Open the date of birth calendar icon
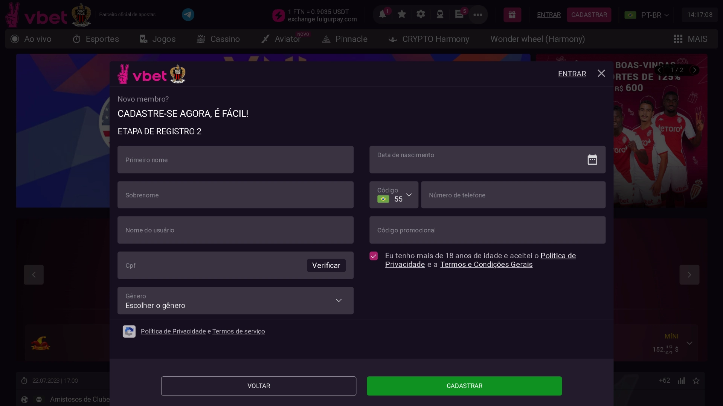The image size is (723, 406). [592, 160]
